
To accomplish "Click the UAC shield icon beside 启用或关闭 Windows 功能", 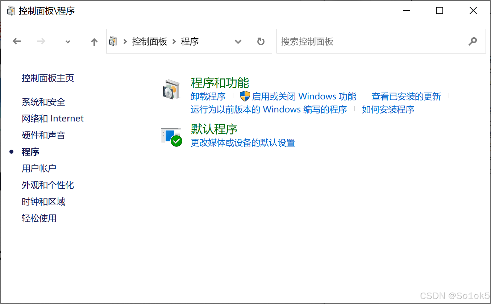I will pyautogui.click(x=245, y=96).
